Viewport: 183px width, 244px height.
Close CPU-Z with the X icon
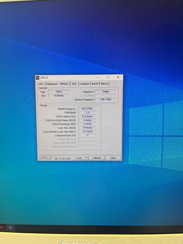coord(118,77)
